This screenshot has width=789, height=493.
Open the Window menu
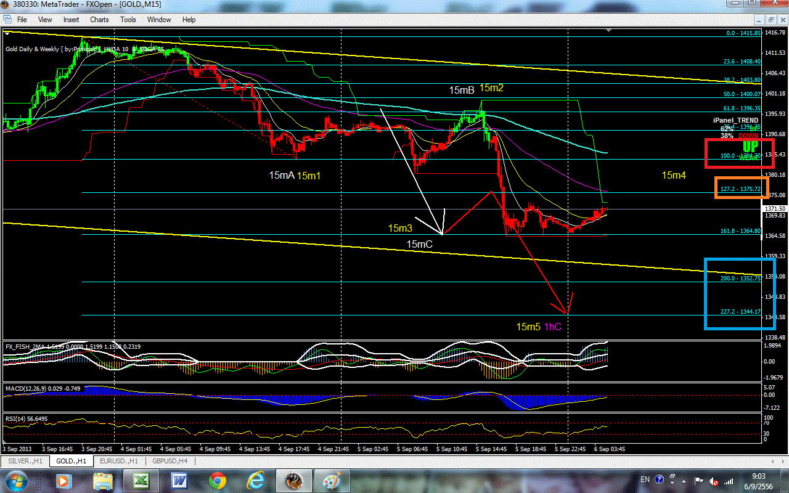(159, 20)
